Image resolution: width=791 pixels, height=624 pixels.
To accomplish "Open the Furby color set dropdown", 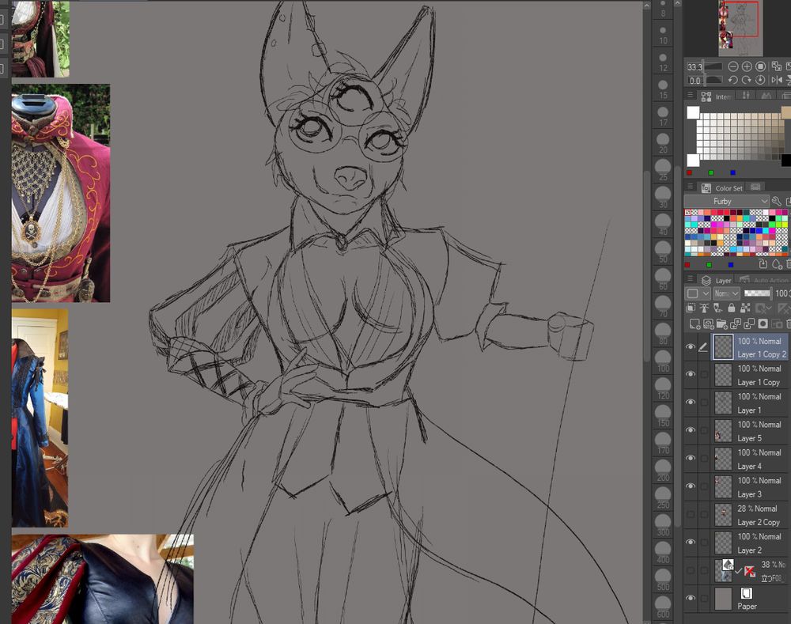I will [x=726, y=201].
